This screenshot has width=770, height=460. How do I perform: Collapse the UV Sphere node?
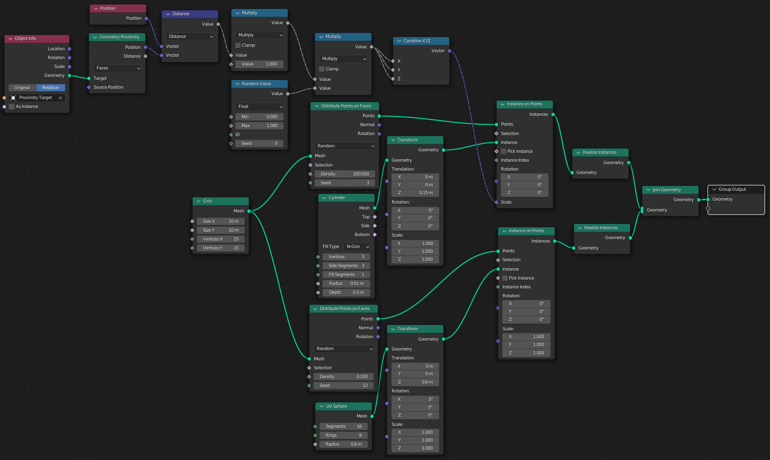(x=322, y=406)
